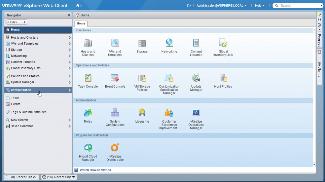Click in the Search input field

299,6
